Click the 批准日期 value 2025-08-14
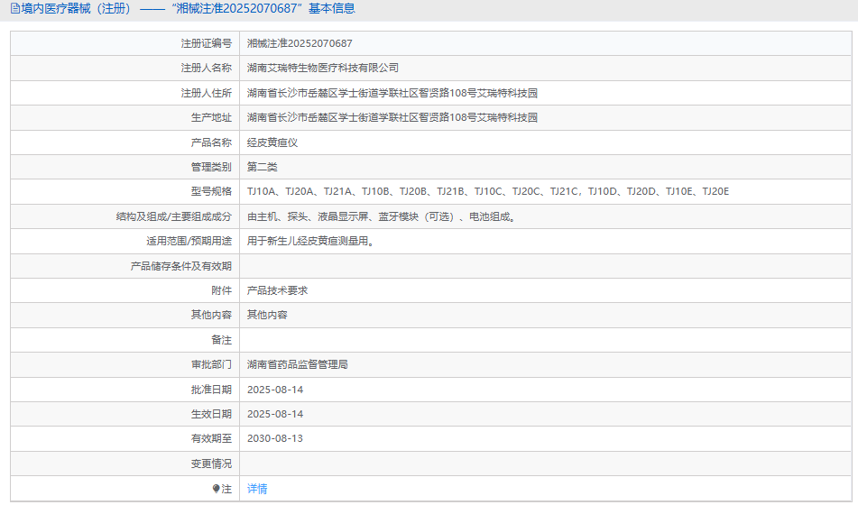This screenshot has width=858, height=505. (275, 390)
